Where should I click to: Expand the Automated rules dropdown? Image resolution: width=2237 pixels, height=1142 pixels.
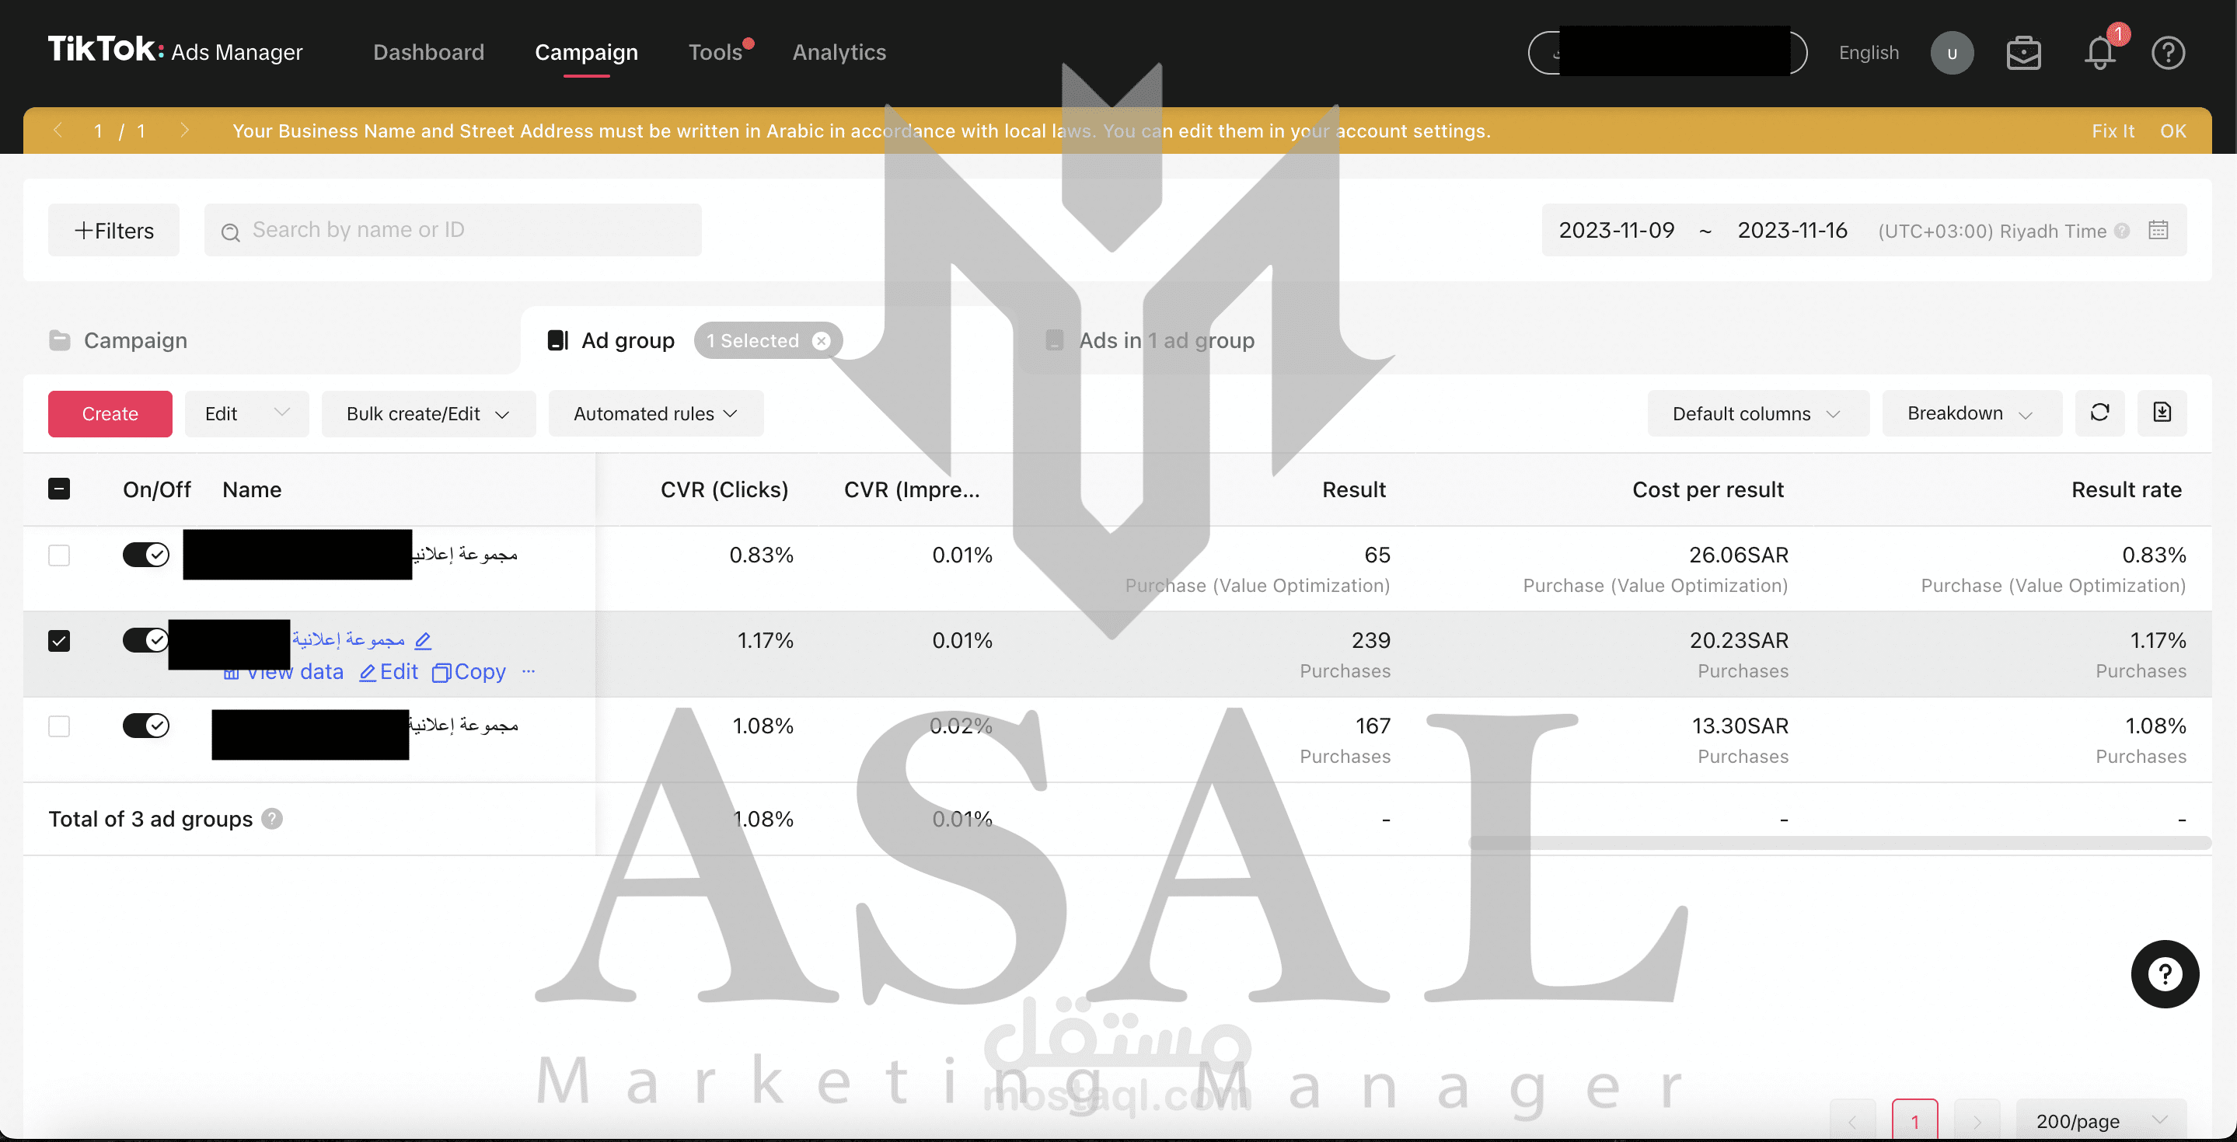(x=656, y=414)
